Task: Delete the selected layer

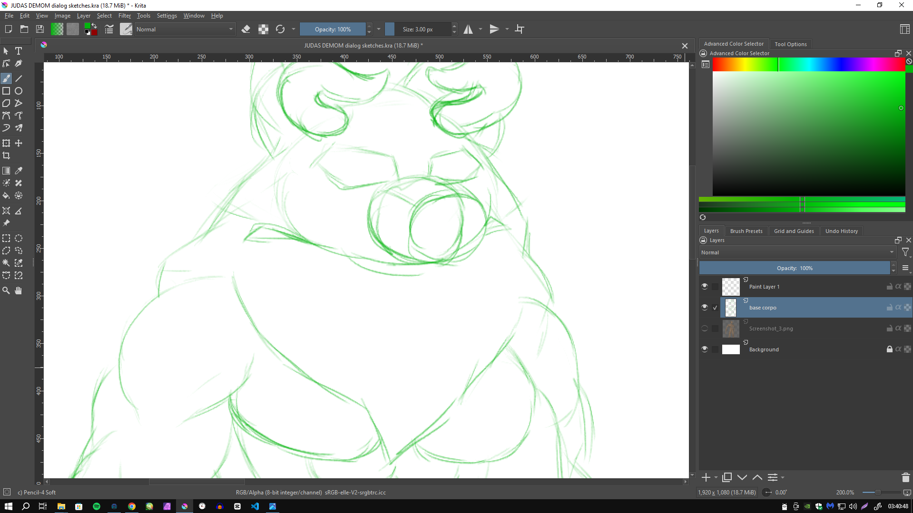Action: pyautogui.click(x=905, y=477)
